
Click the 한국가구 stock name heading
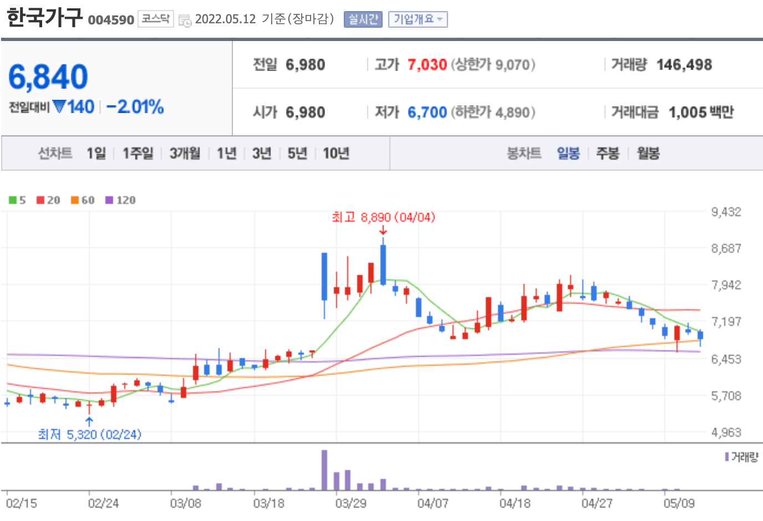[44, 17]
